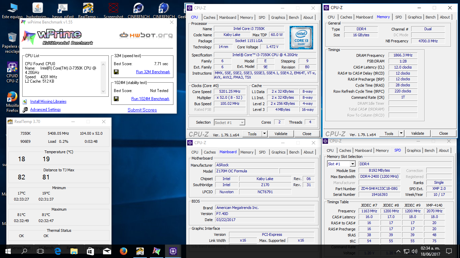
Task: Click Validate in CPU-Z Memory window
Action: pyautogui.click(x=418, y=133)
